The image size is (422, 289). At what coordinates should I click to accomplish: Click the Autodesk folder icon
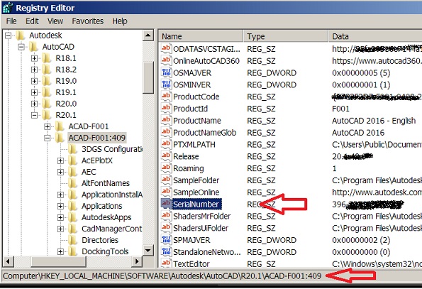tap(20, 36)
